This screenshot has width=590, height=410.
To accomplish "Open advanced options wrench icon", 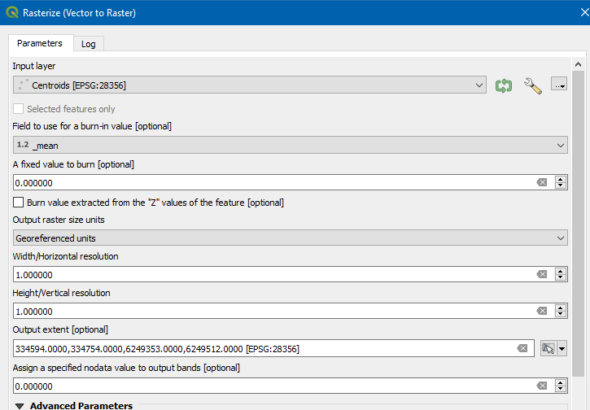I will point(532,85).
